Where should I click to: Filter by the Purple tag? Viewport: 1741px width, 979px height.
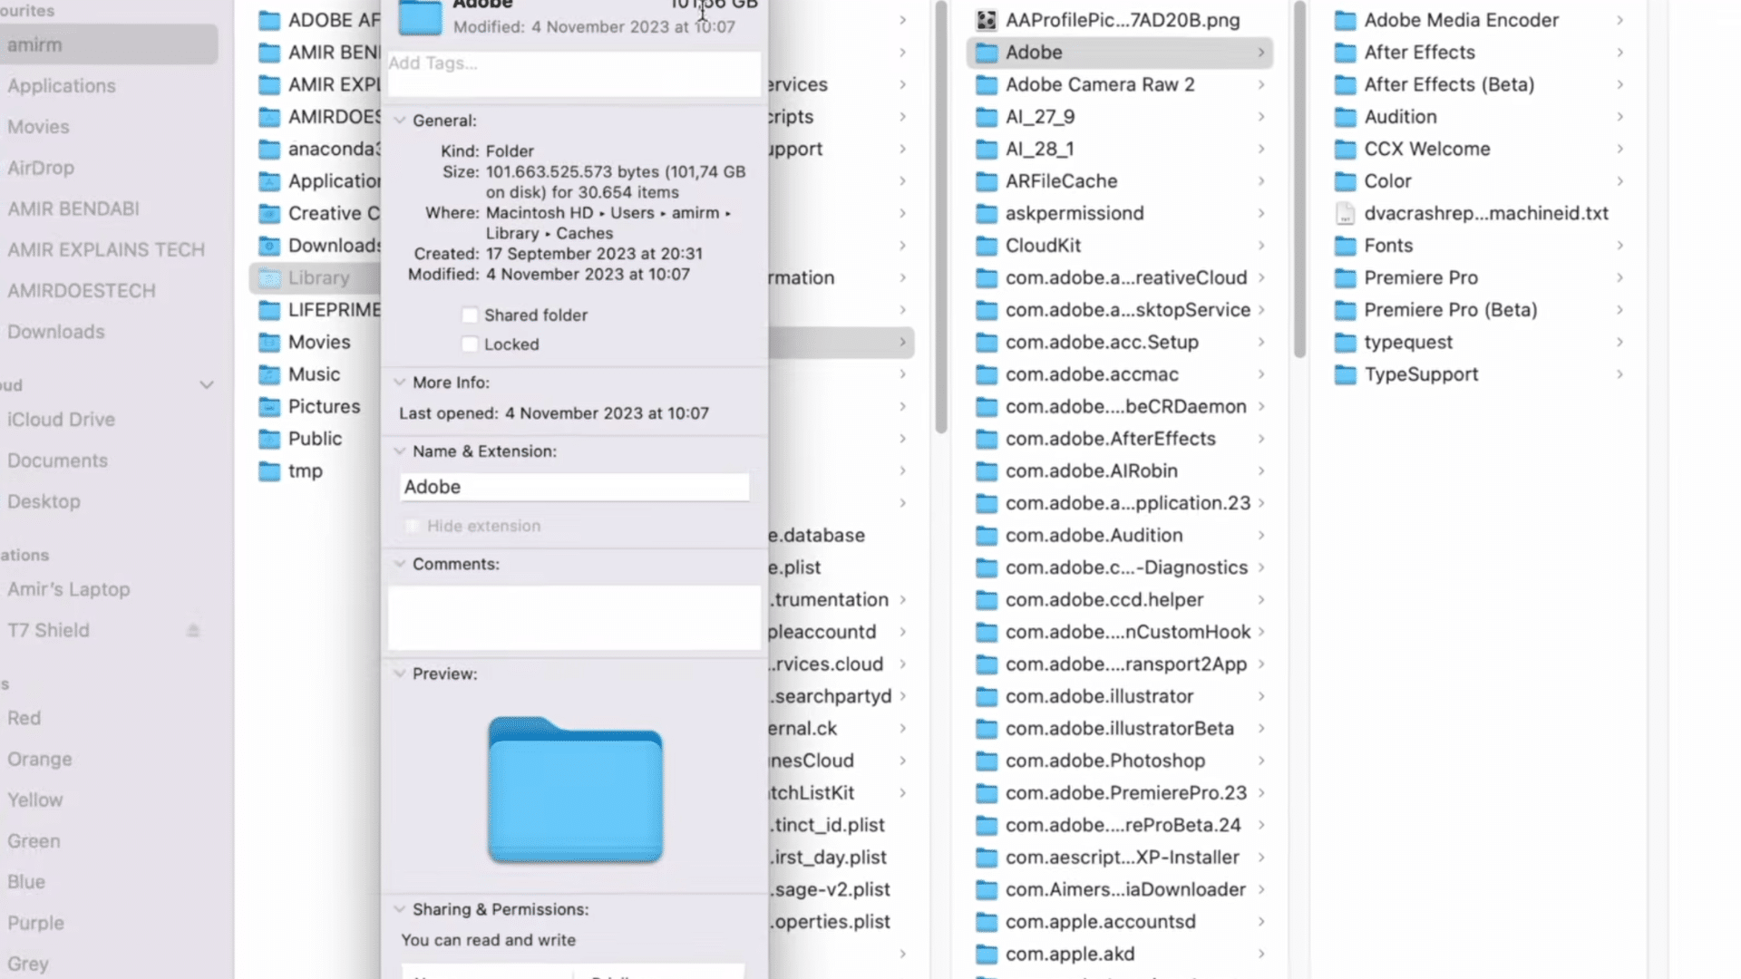[35, 923]
